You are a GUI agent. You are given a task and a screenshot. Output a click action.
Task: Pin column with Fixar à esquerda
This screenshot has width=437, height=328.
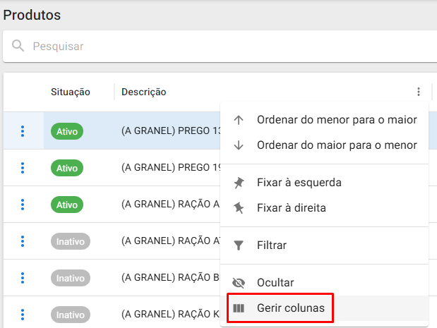coord(299,183)
